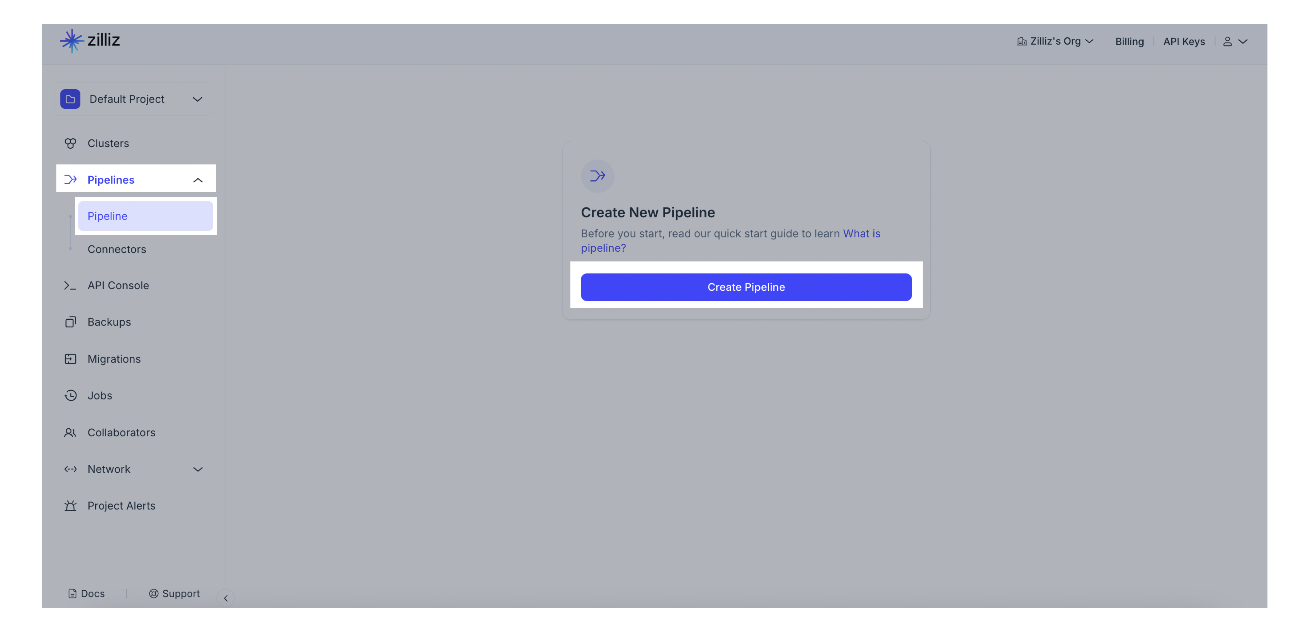Click the Collaborators icon in sidebar
The width and height of the screenshot is (1310, 631).
[70, 432]
